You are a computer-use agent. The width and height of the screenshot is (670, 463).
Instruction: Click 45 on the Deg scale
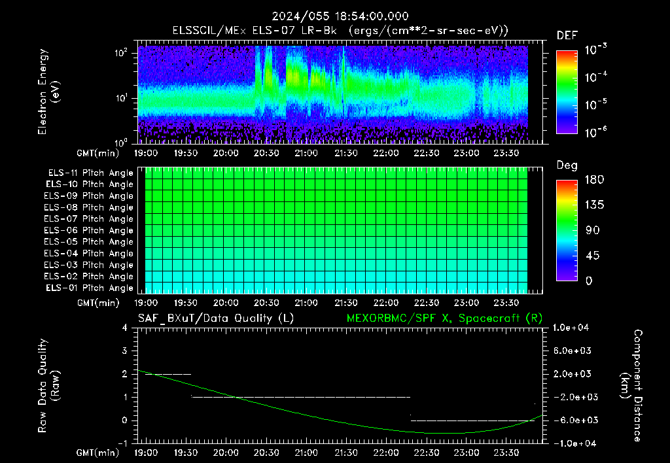pos(593,256)
